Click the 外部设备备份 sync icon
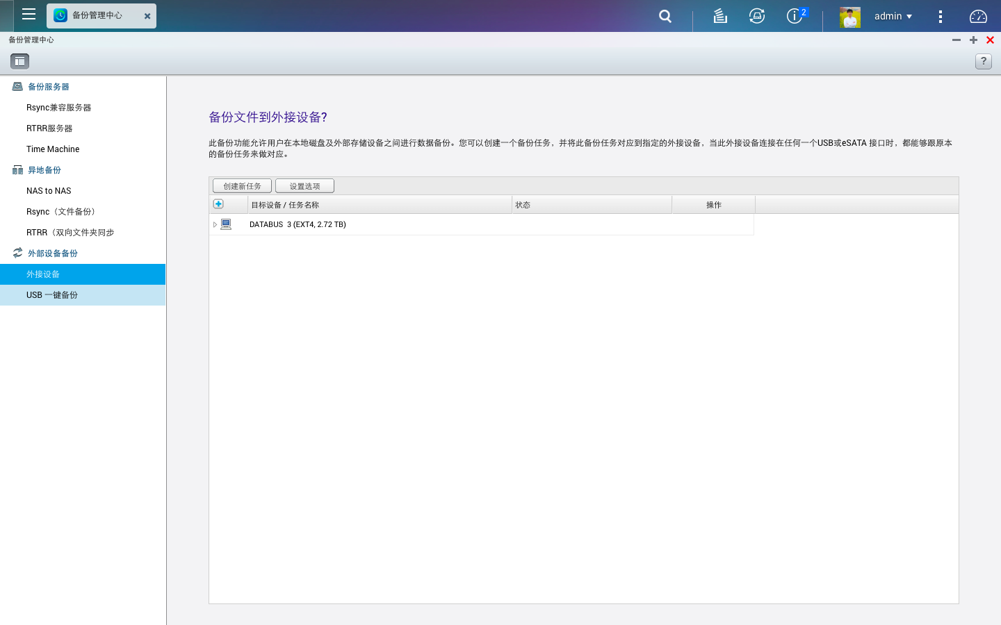 17,253
